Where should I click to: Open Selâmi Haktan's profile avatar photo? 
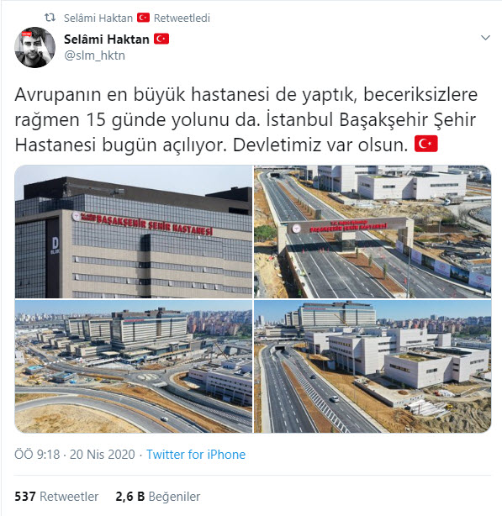[34, 47]
